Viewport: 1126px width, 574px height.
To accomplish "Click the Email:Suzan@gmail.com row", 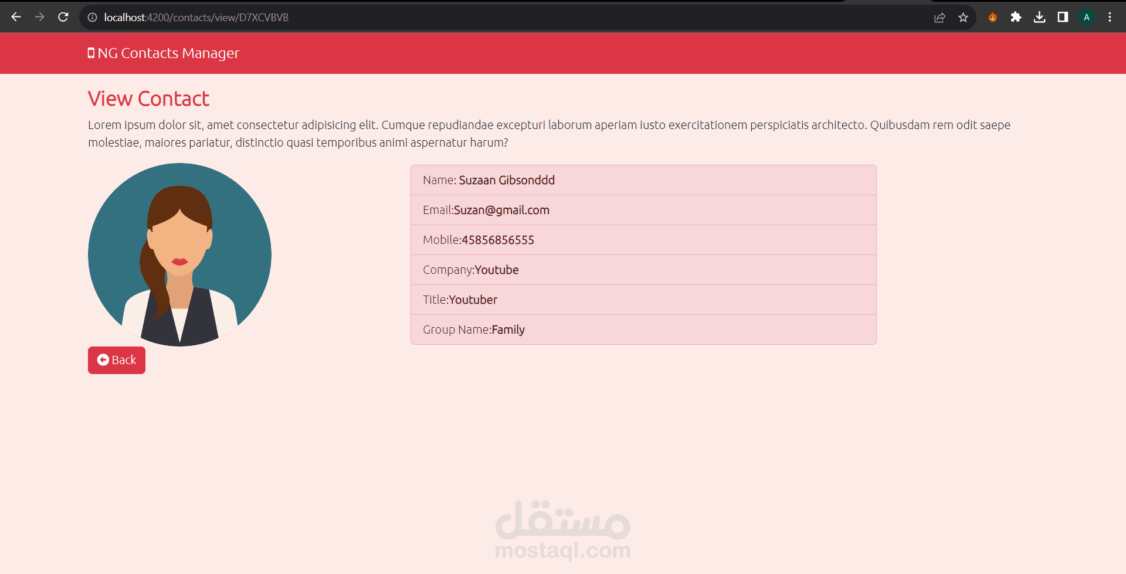I will click(x=643, y=210).
